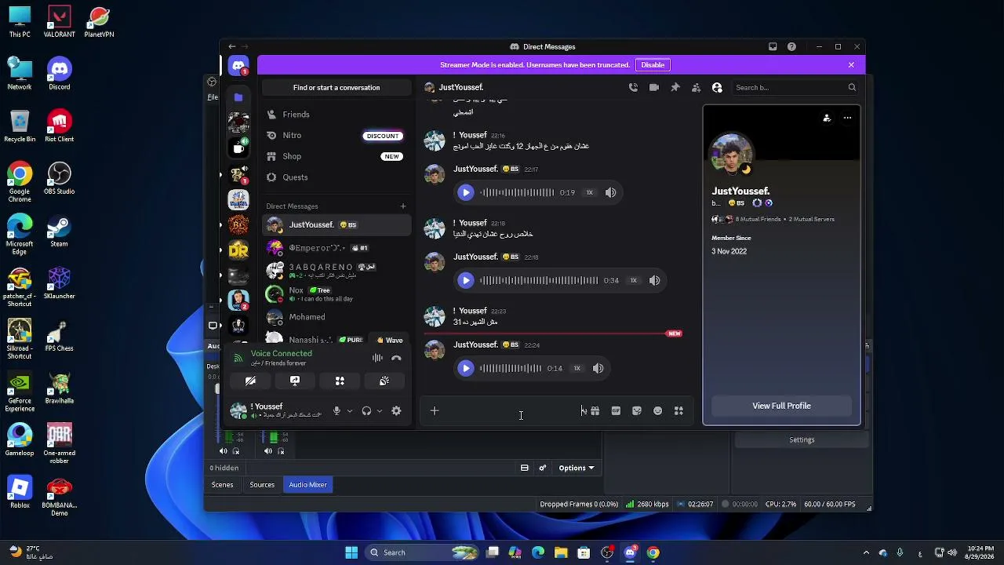The height and width of the screenshot is (565, 1004).
Task: Send a gift icon in message box
Action: coord(595,410)
